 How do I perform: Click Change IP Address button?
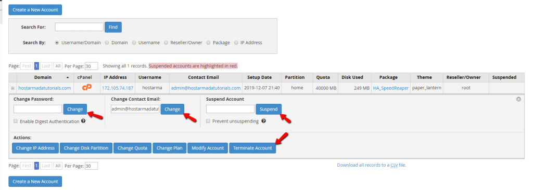[x=35, y=148]
